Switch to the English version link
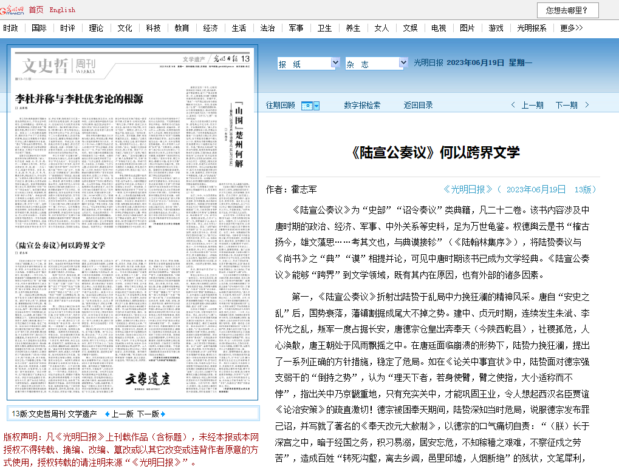This screenshot has width=619, height=469. [63, 9]
